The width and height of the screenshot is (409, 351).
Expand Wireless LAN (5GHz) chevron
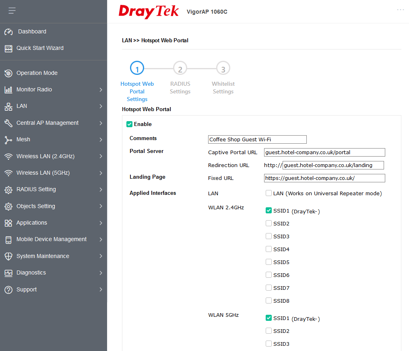tap(101, 173)
